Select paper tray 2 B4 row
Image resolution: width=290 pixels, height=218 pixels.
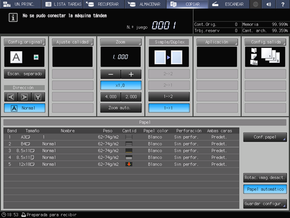coord(121,144)
